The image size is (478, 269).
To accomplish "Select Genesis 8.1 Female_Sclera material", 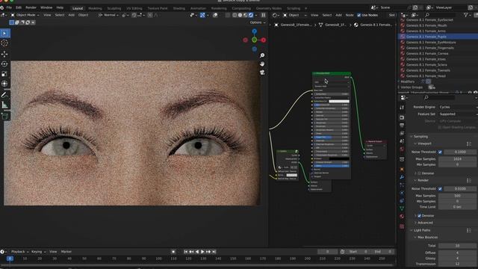I will tap(426, 65).
